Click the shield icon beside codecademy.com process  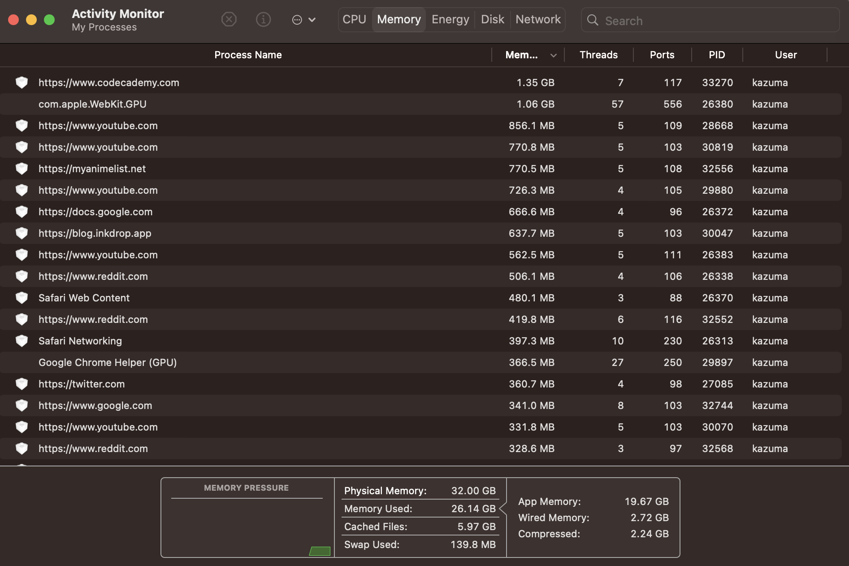(22, 83)
